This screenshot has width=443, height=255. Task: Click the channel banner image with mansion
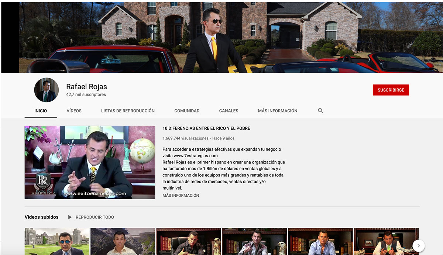coord(222,37)
